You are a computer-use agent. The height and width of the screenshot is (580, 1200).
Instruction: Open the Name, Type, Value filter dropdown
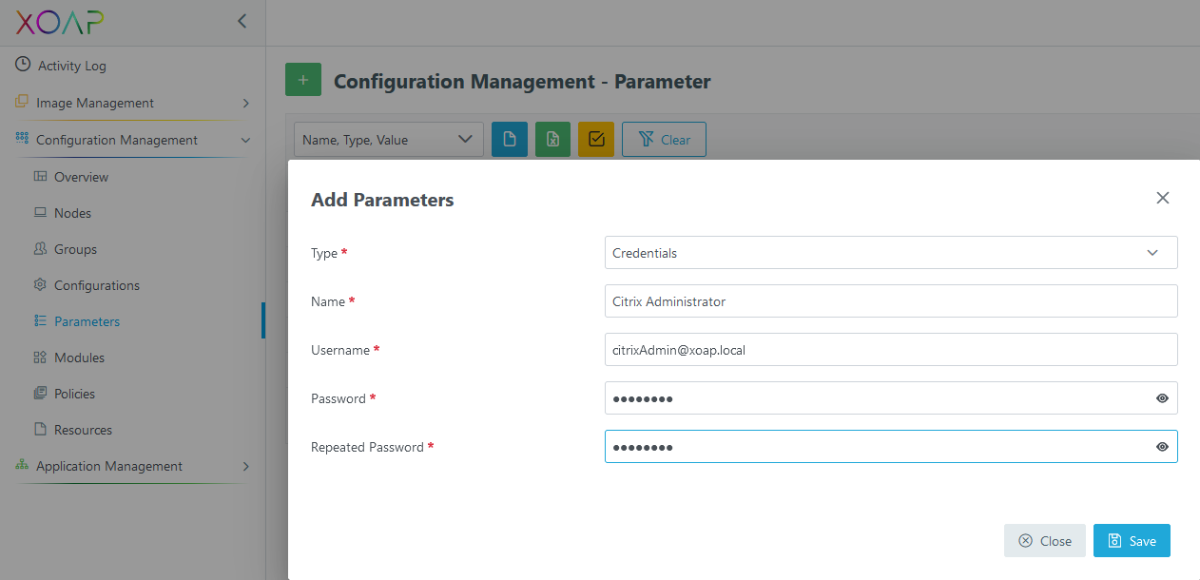pyautogui.click(x=388, y=139)
